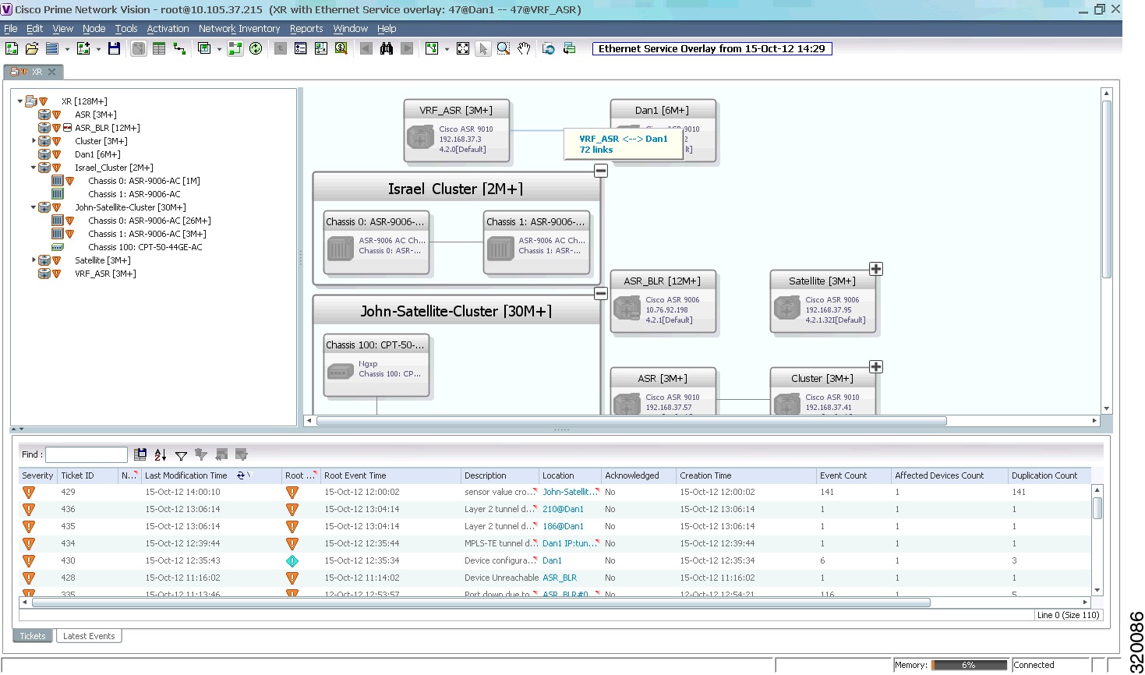Click the Memory usage progress bar
The image size is (1145, 675).
[969, 666]
